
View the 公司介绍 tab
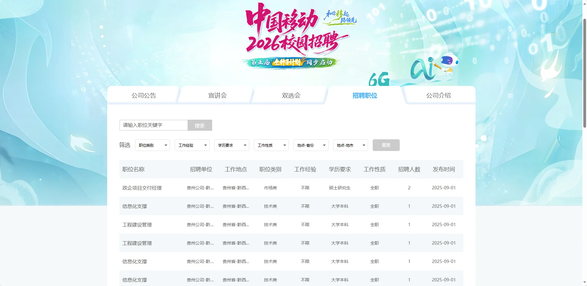pos(438,95)
